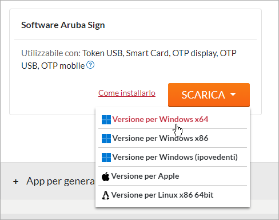Open the orange SCARICA download button
The width and height of the screenshot is (279, 220).
tap(209, 95)
